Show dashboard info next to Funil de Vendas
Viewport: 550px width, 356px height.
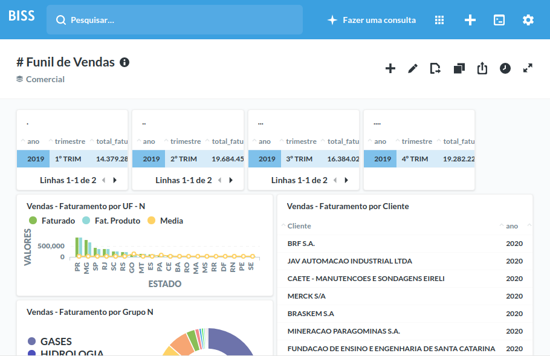tap(125, 62)
